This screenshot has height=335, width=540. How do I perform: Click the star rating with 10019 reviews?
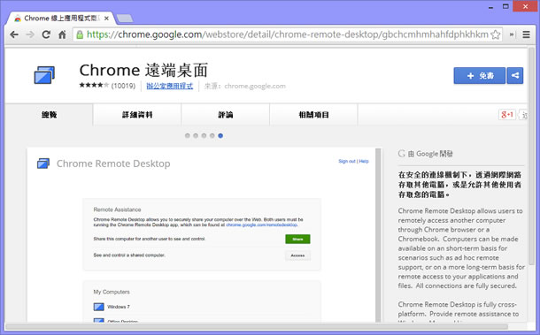pos(107,86)
